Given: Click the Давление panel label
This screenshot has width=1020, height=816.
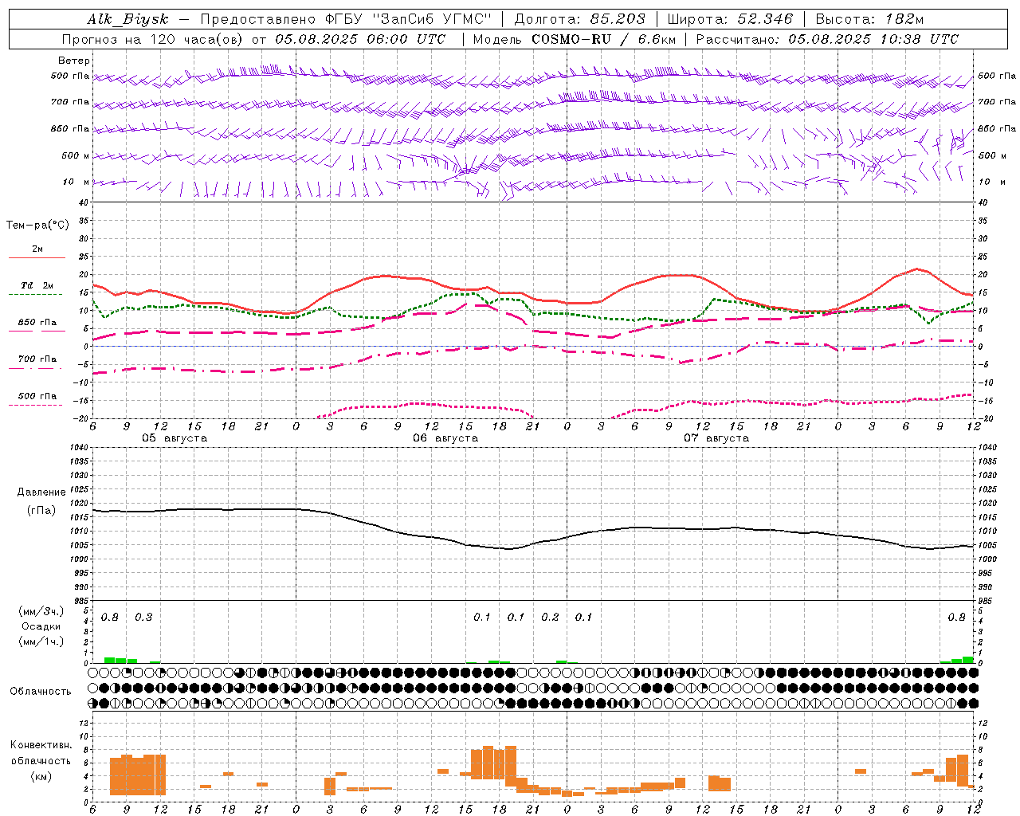Looking at the screenshot, I should [x=41, y=492].
